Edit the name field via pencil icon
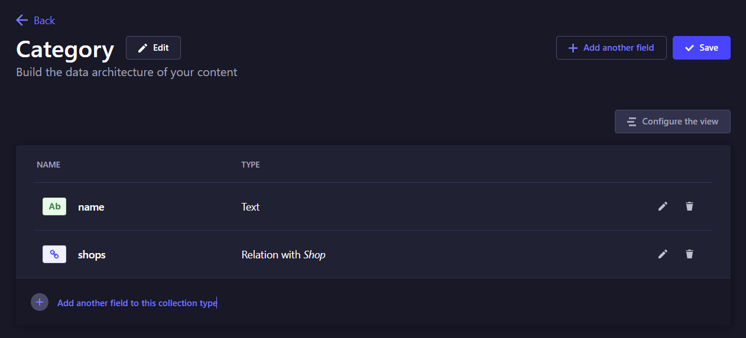Viewport: 746px width, 338px height. [x=663, y=206]
